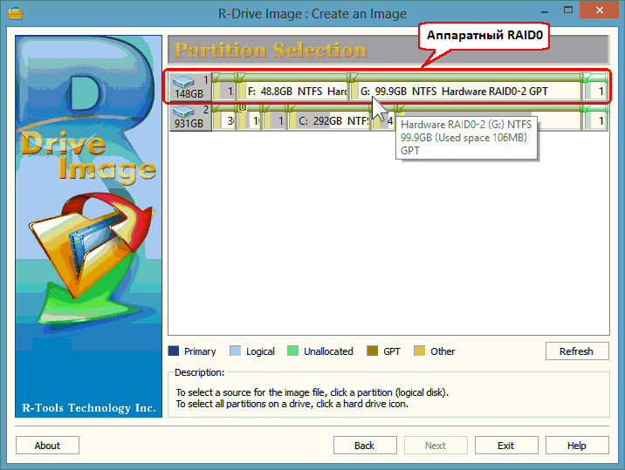The height and width of the screenshot is (470, 625).
Task: Select first small partition on 148GB drive
Action: (224, 88)
